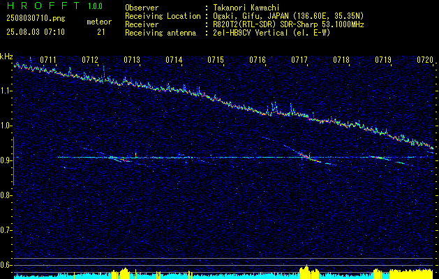Image resolution: width=439 pixels, height=279 pixels.
Task: Click frequency axis label 0.7
Action: coord(6,230)
